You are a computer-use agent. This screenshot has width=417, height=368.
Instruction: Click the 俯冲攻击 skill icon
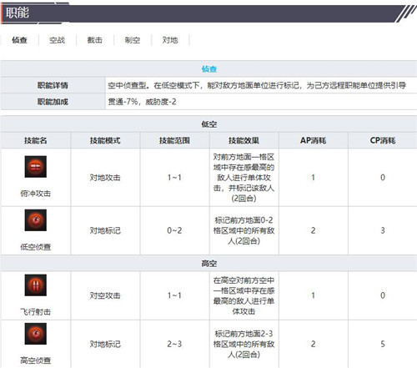click(x=36, y=167)
